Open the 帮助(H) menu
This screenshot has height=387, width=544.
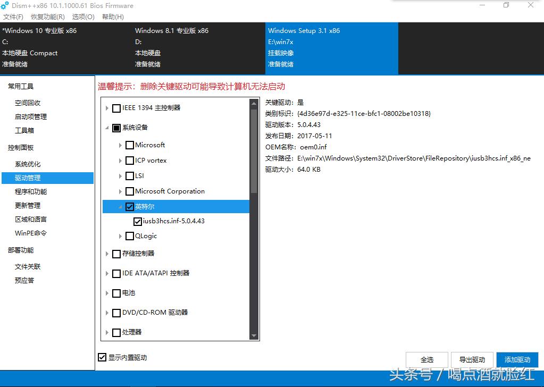point(112,16)
